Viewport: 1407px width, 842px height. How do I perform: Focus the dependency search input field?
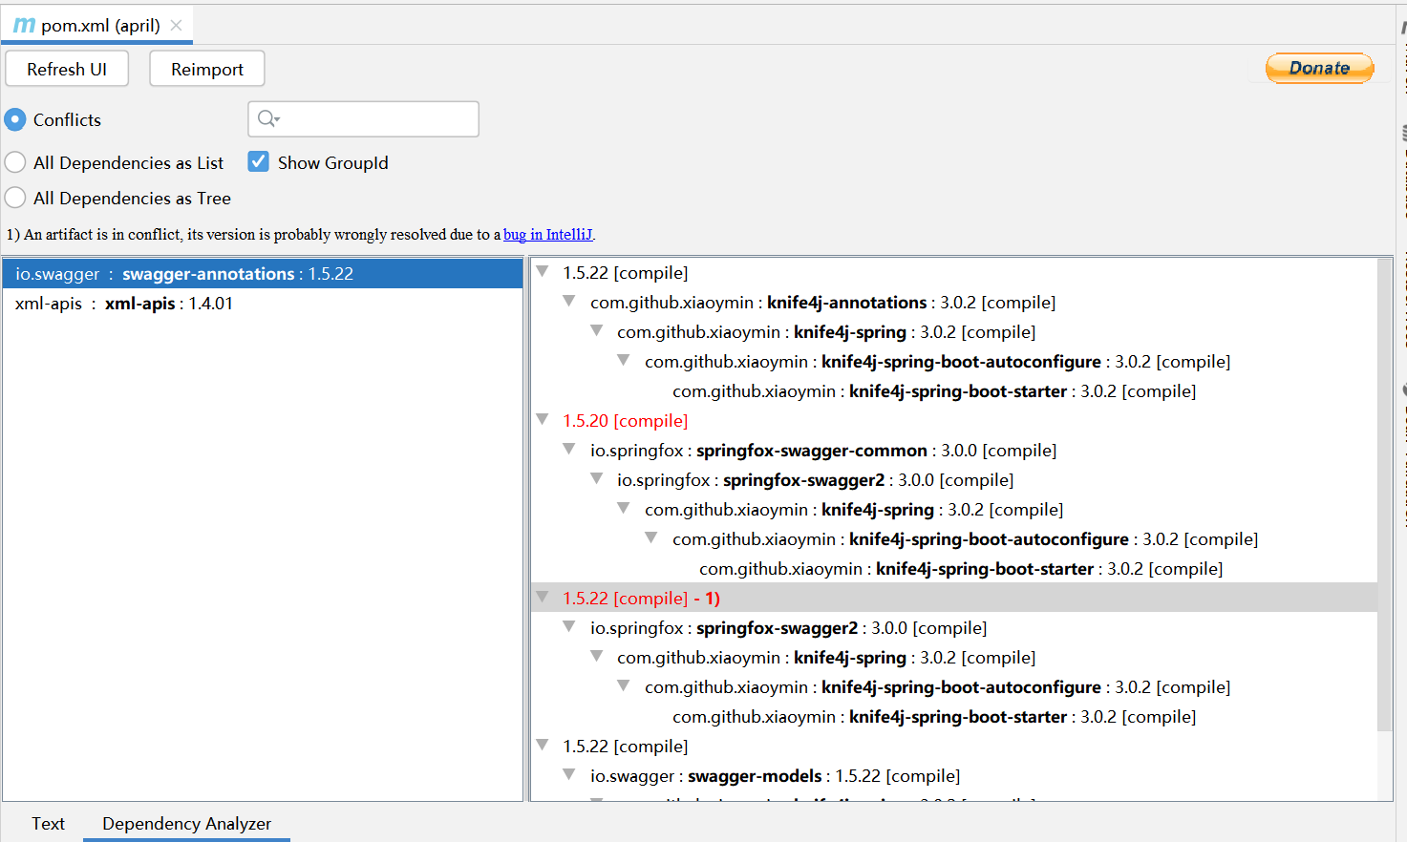coord(363,118)
